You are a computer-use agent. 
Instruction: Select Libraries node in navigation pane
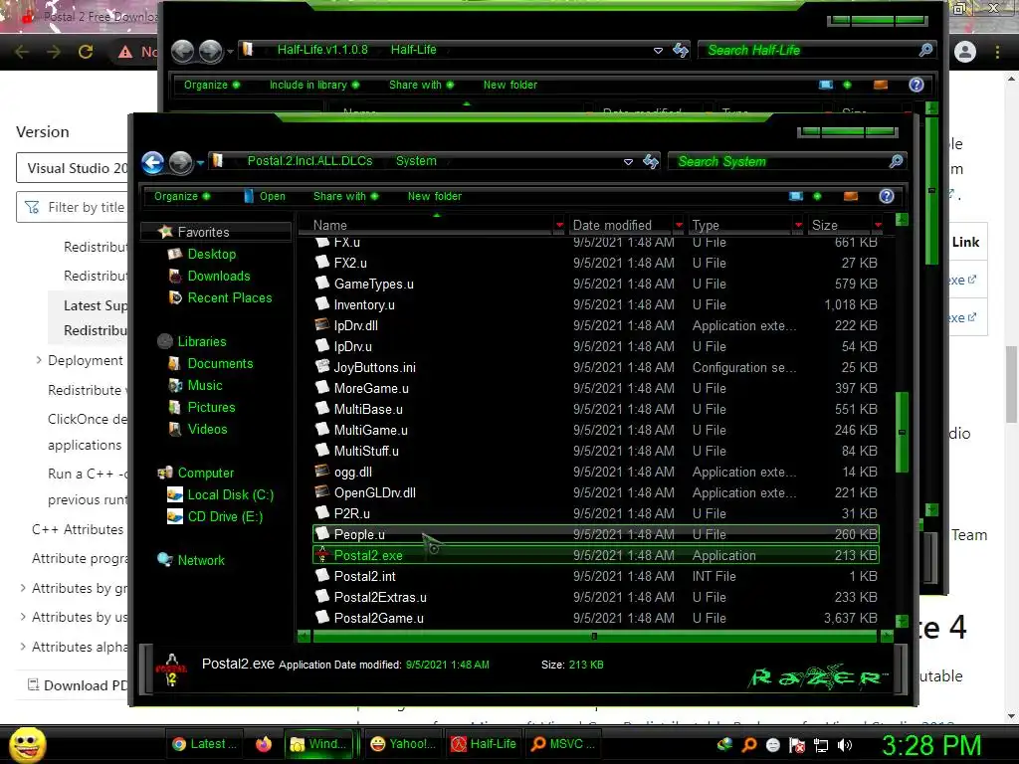(201, 342)
